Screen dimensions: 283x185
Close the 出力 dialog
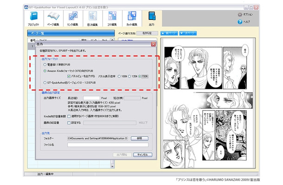click(x=153, y=44)
